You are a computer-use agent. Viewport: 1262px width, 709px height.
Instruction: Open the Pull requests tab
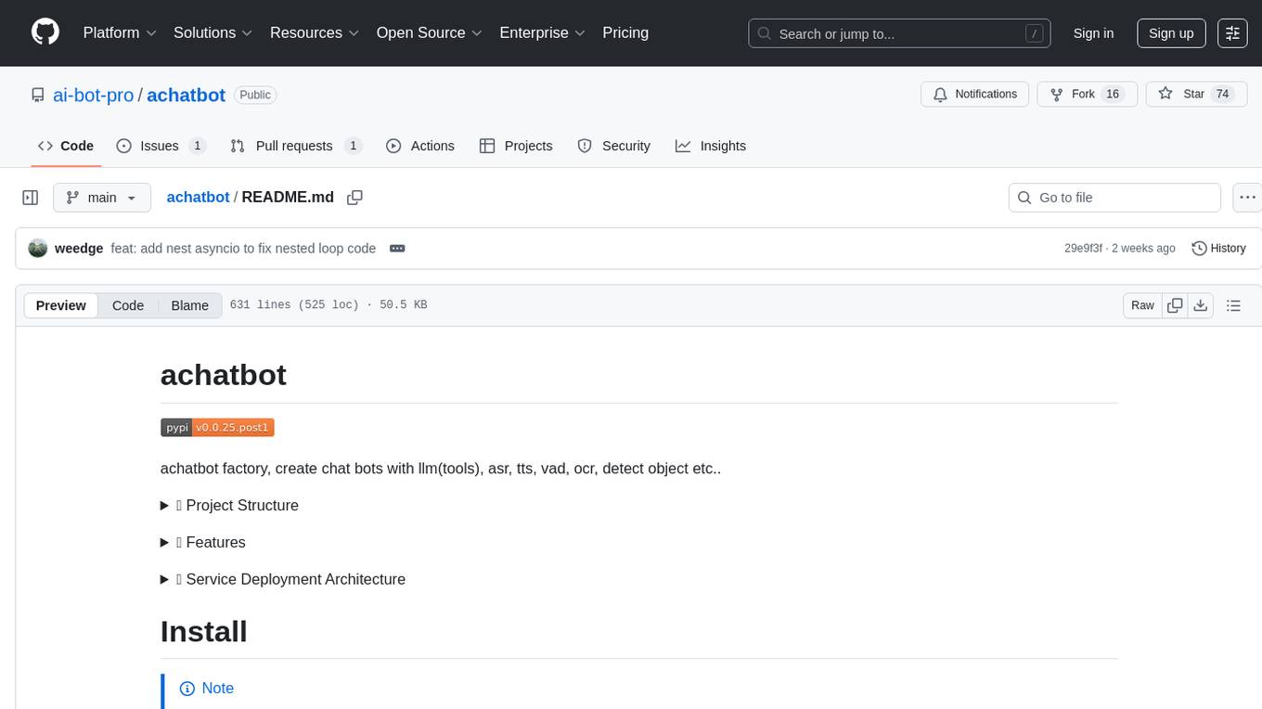coord(295,146)
